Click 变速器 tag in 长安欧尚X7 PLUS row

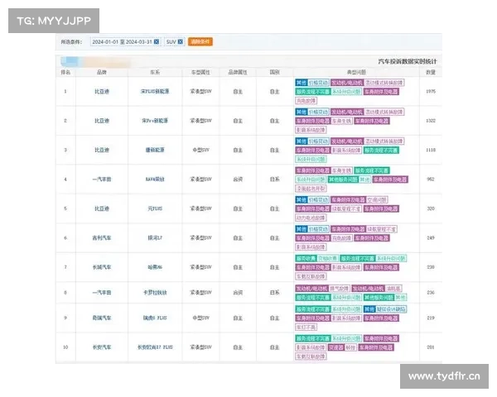(x=336, y=347)
